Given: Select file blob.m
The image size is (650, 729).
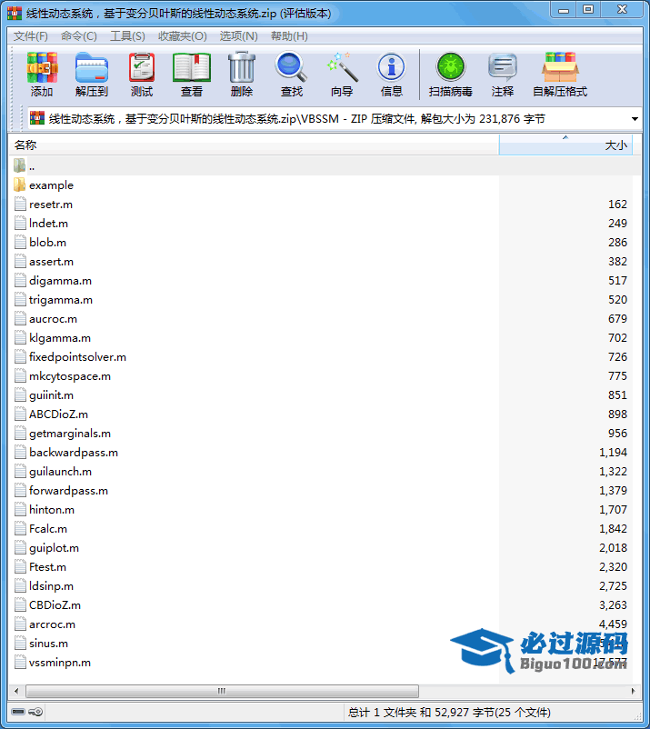Looking at the screenshot, I should coord(47,242).
